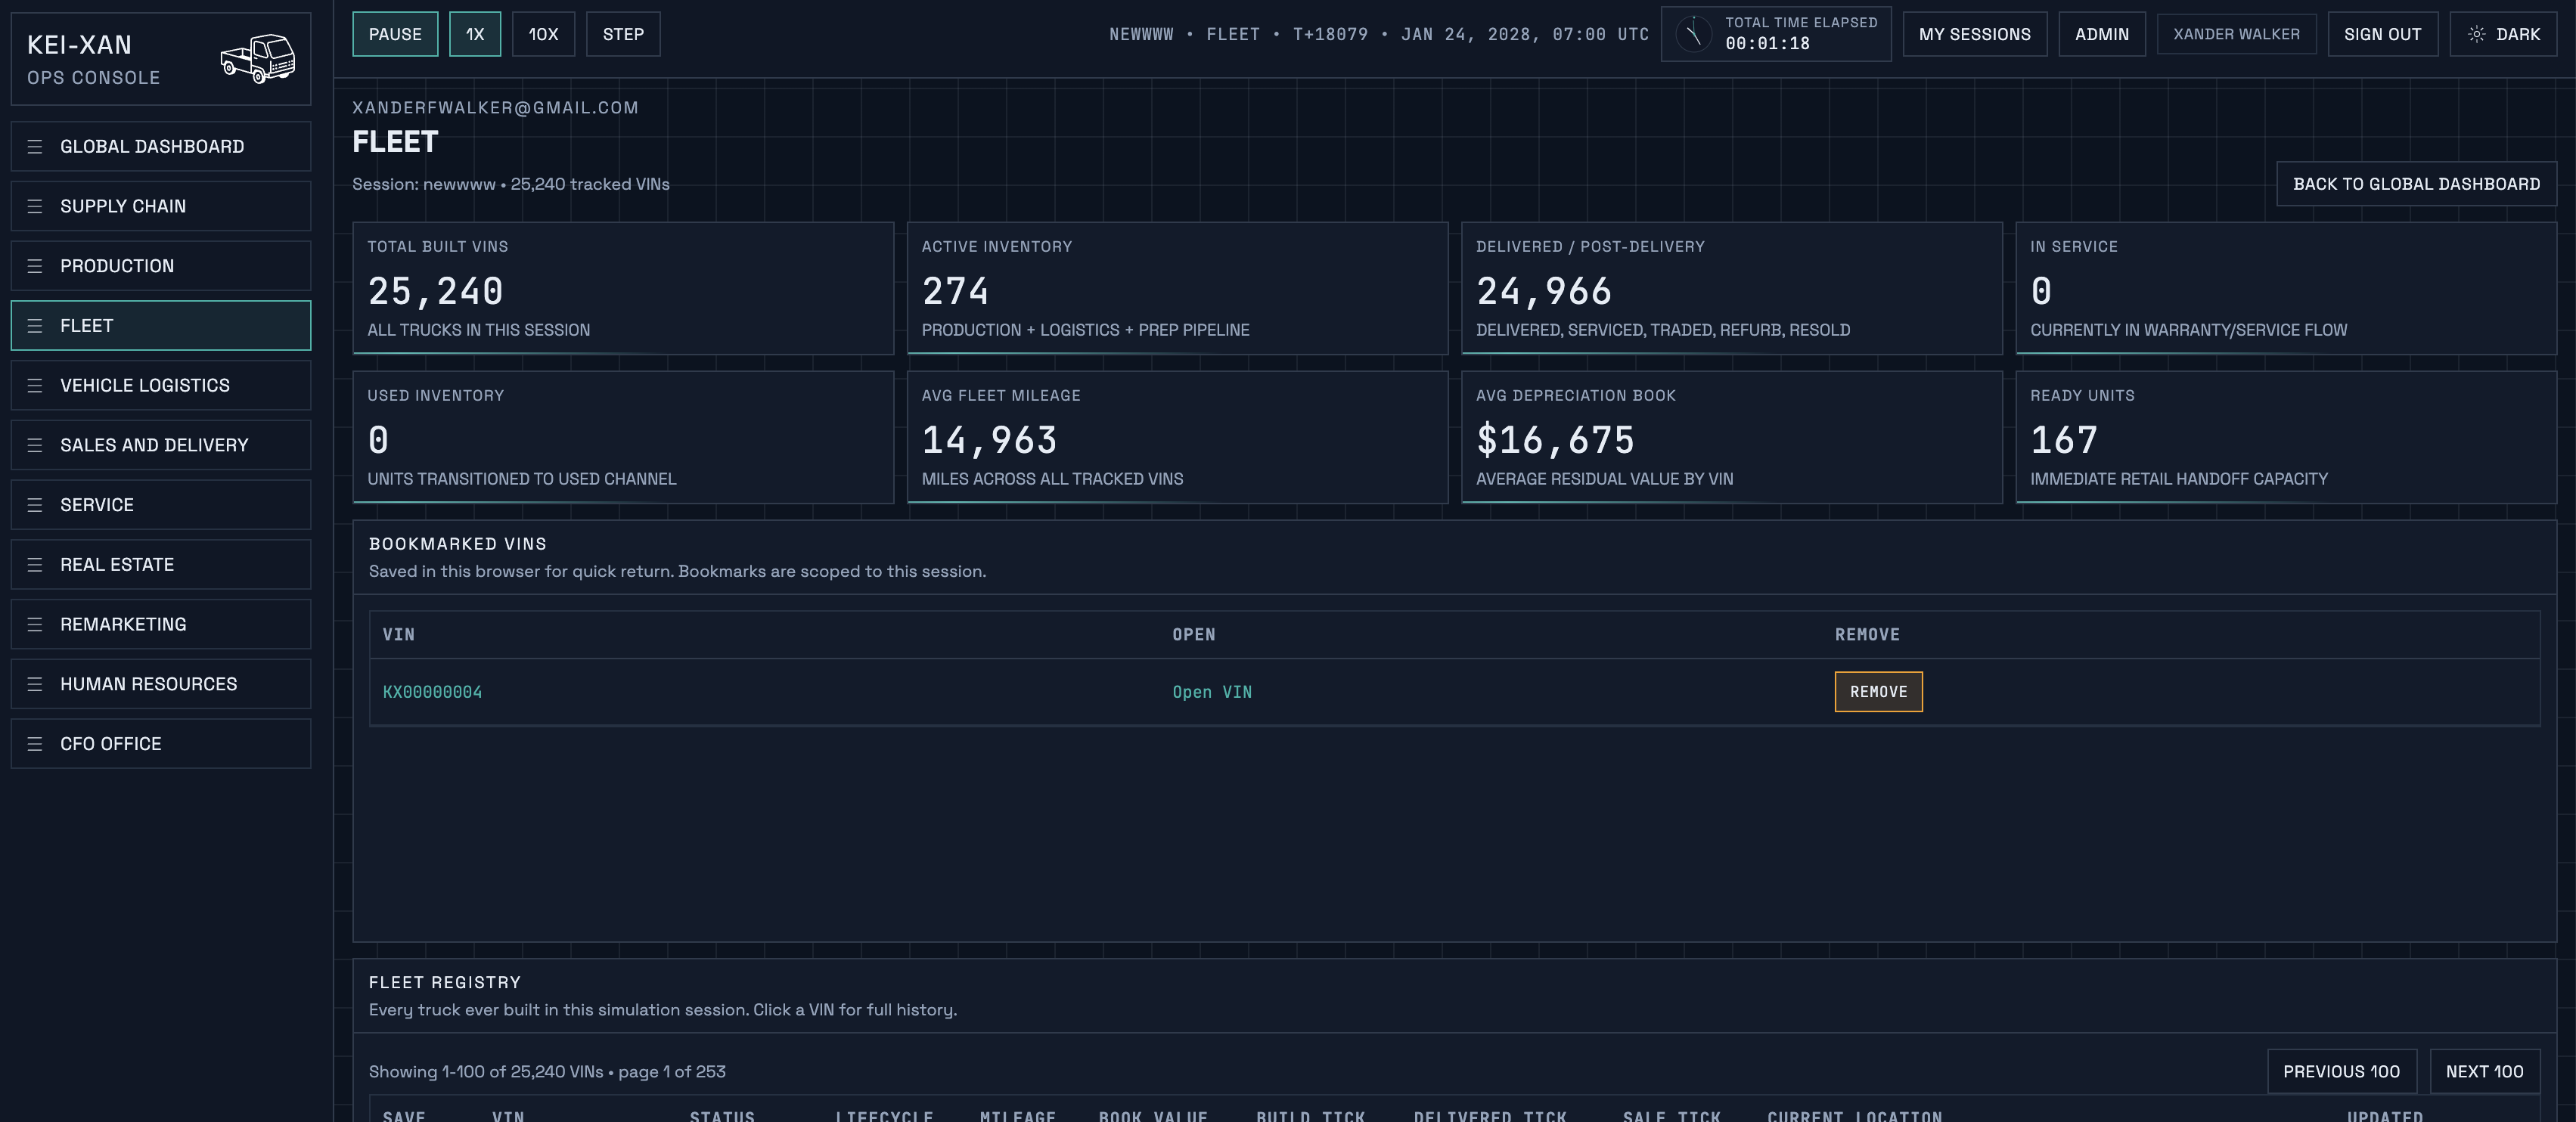2576x1122 pixels.
Task: Open My Sessions
Action: (1974, 34)
